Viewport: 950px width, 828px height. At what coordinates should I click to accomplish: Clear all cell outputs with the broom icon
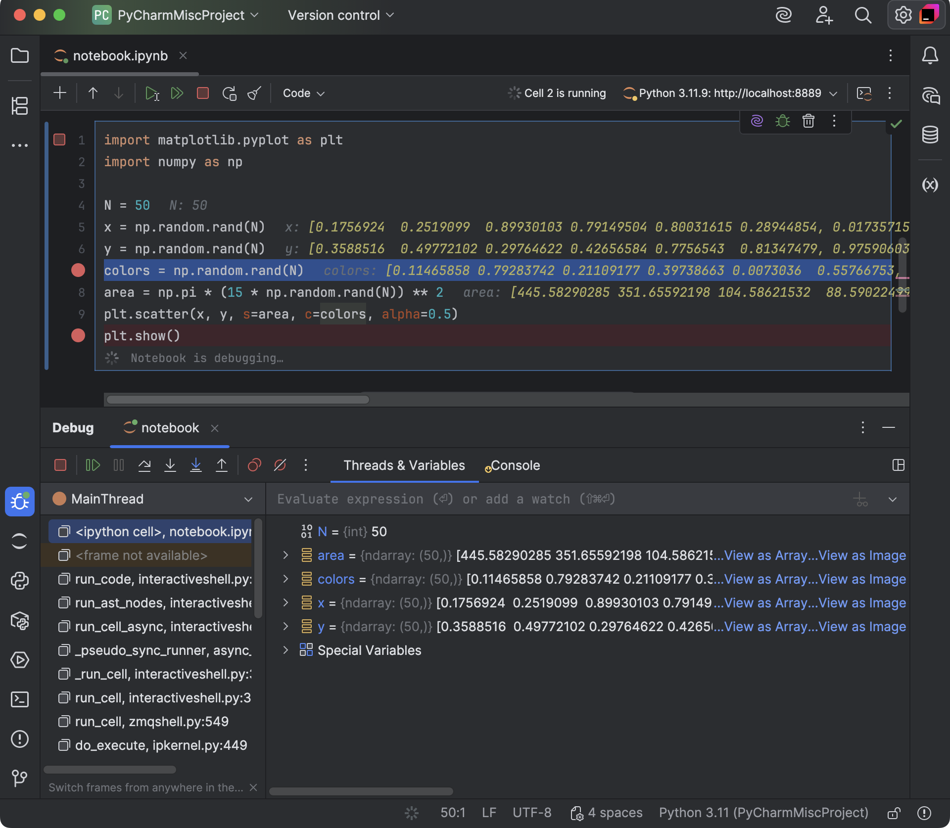(254, 93)
